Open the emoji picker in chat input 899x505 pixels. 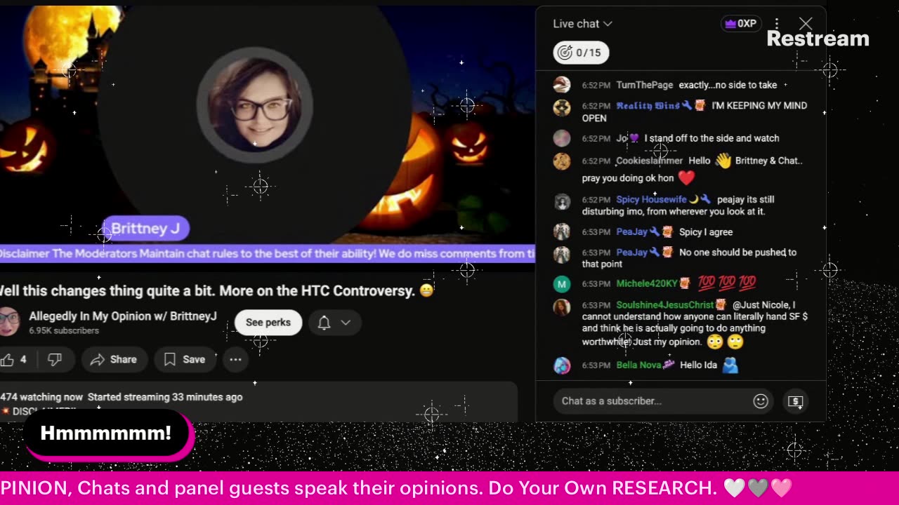(x=761, y=401)
